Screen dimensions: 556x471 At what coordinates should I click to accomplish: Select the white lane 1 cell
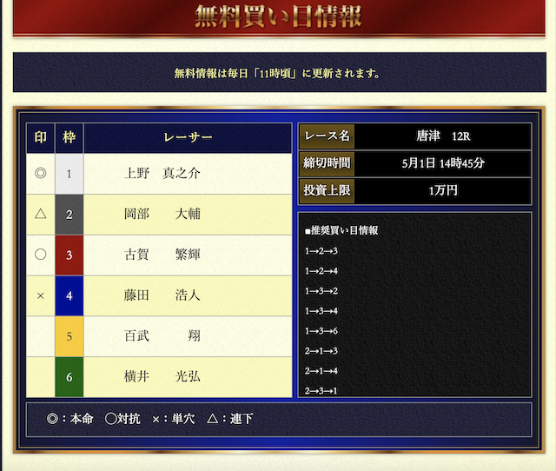coord(69,174)
